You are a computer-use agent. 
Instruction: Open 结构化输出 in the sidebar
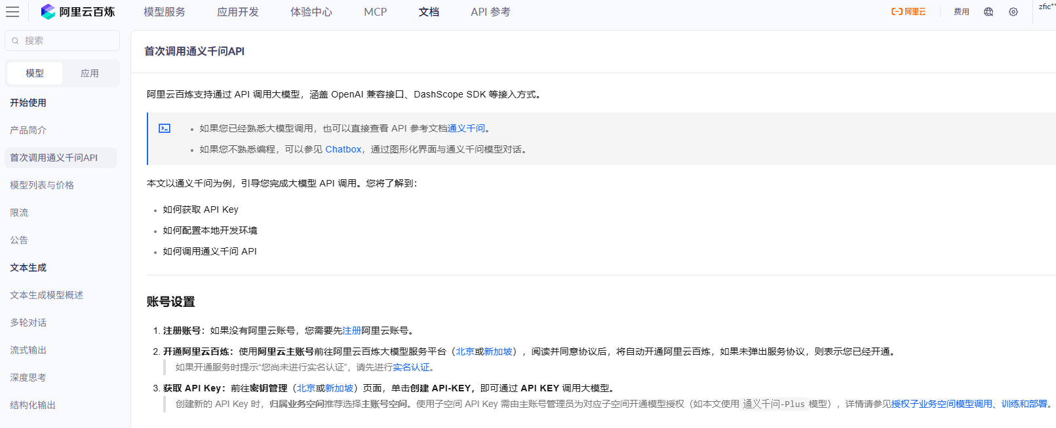(33, 405)
